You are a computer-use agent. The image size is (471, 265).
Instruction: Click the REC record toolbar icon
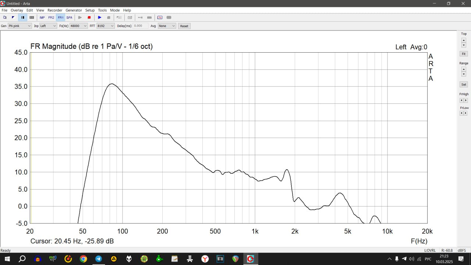(x=119, y=17)
